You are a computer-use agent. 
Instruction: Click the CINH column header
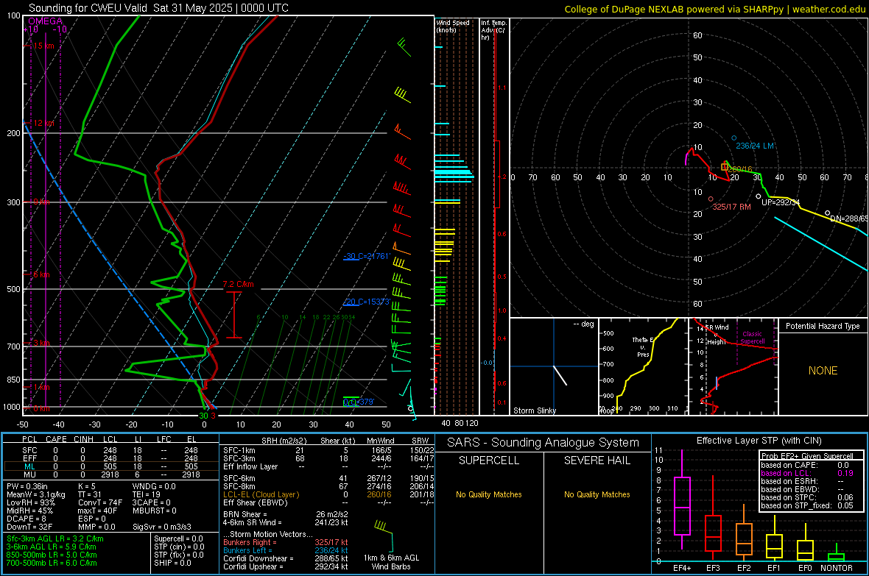(x=84, y=439)
